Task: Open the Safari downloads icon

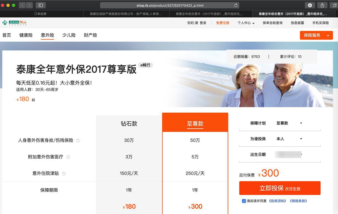Action: point(310,5)
